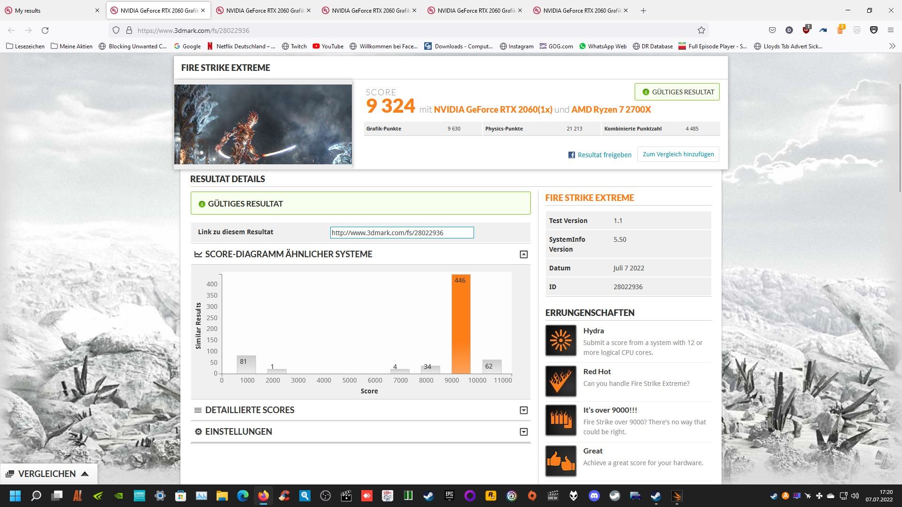Expand the Einstellungen section

524,432
